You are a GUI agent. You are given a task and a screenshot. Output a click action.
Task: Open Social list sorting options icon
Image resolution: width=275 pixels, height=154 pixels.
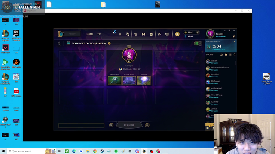point(230,55)
